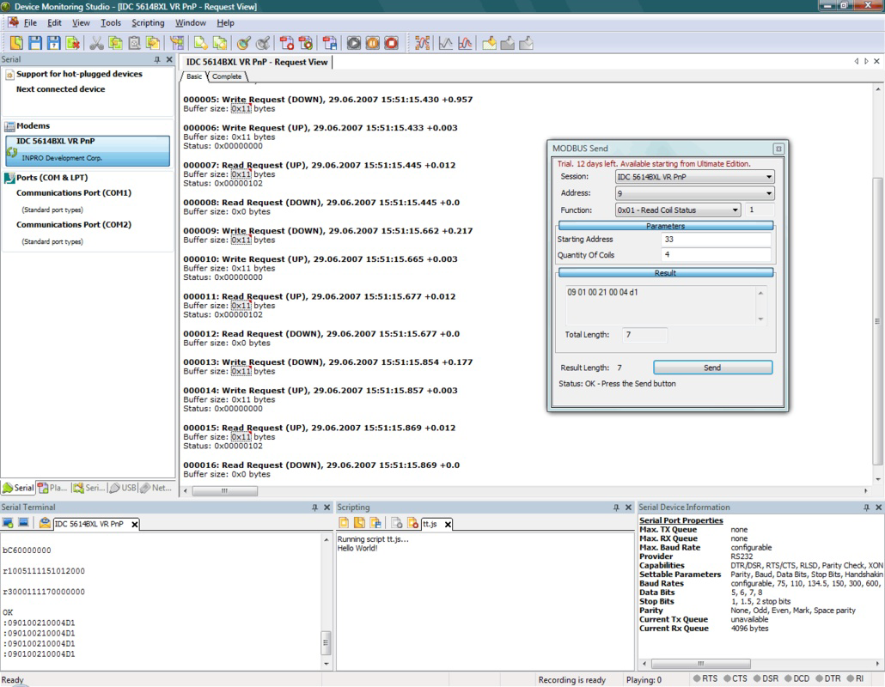Open the Scripting menu
This screenshot has width=885, height=687.
coord(148,22)
